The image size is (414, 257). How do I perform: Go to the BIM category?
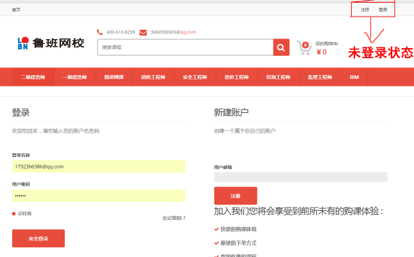[x=354, y=77]
